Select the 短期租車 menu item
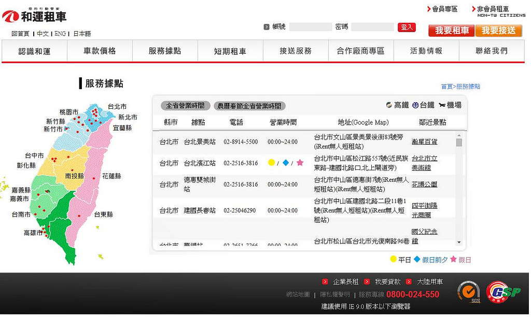Image resolution: width=531 pixels, height=317 pixels. click(230, 51)
